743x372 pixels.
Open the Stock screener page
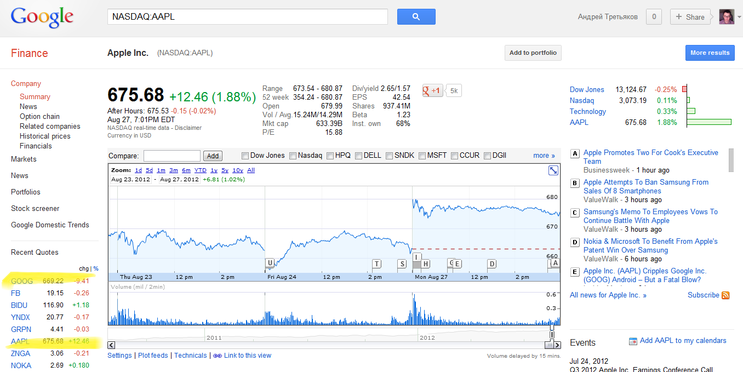[35, 208]
